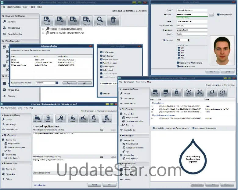Click Delete trash icon in the Encrypt drive window toolbar
Screen dimensions: 238x190
176,93
